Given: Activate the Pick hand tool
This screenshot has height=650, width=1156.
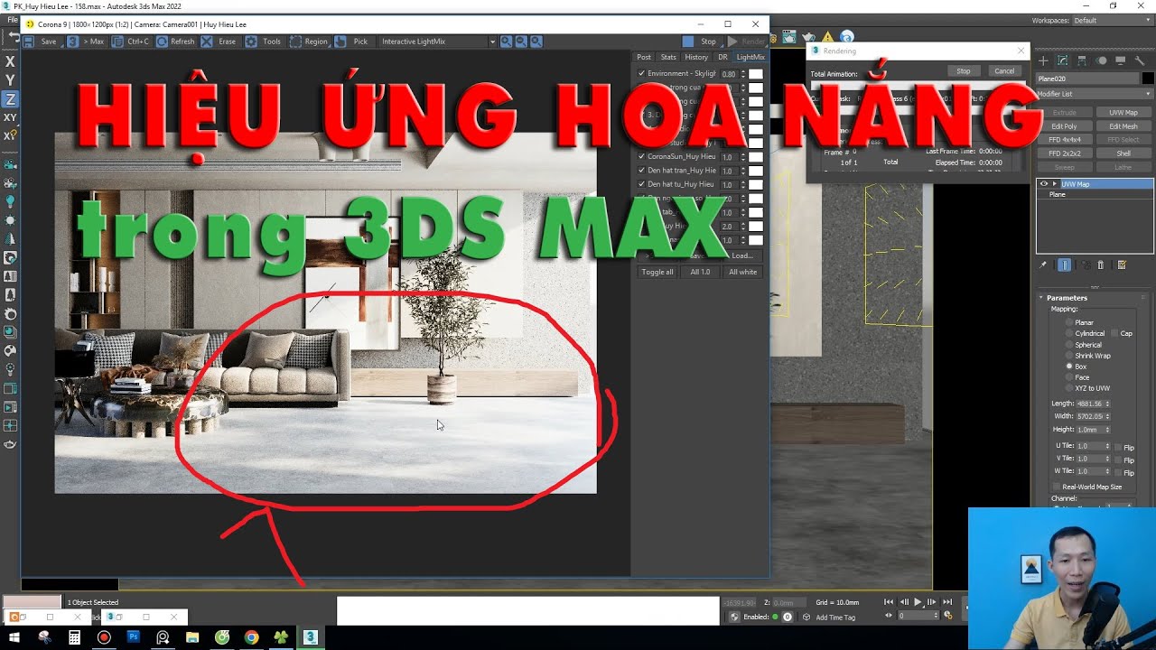Looking at the screenshot, I should coord(340,42).
